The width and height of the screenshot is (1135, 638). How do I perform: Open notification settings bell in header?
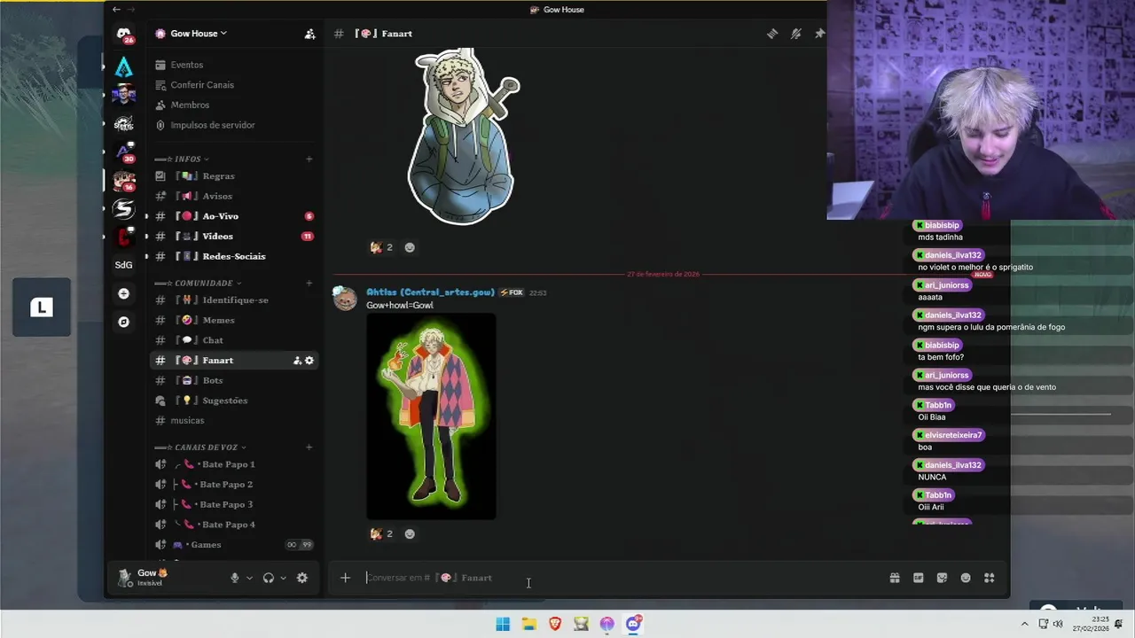pyautogui.click(x=796, y=34)
